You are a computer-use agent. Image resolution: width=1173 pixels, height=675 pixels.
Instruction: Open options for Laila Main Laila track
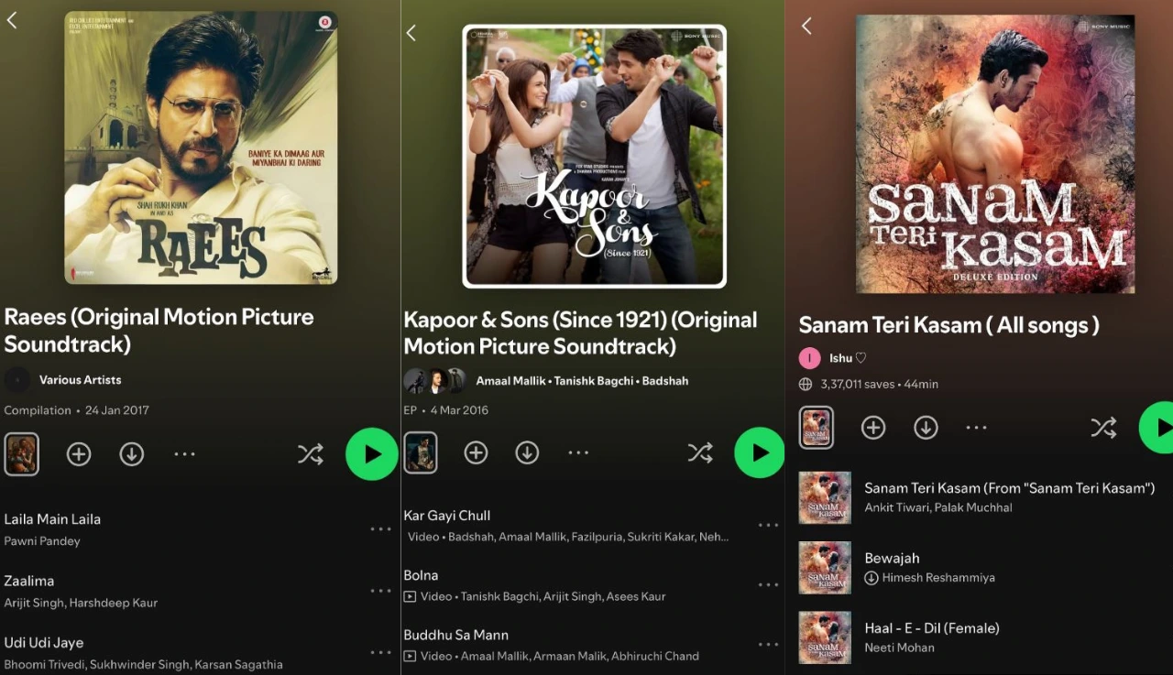click(381, 529)
